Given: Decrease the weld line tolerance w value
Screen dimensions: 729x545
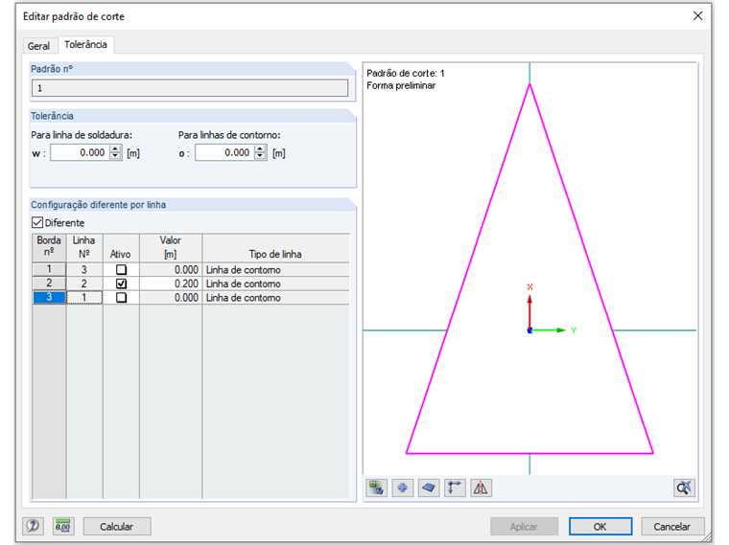Looking at the screenshot, I should (x=115, y=156).
